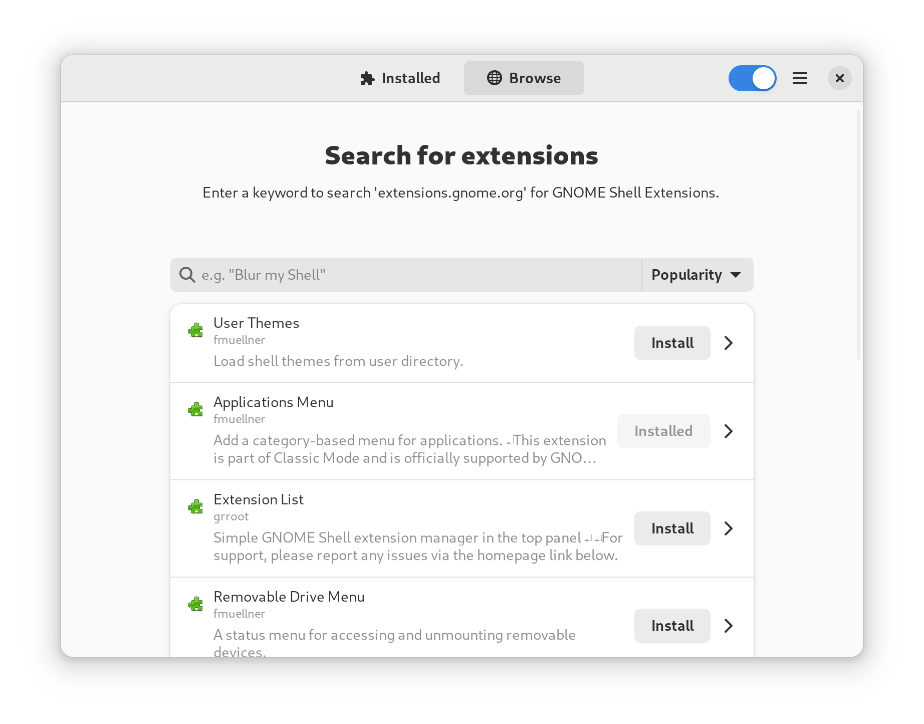The height and width of the screenshot is (724, 924).
Task: Select the Browse tab
Action: 524,78
